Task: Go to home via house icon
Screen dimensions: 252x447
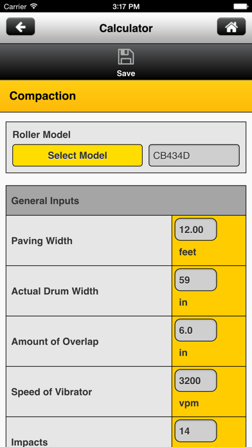Action: pos(231,26)
